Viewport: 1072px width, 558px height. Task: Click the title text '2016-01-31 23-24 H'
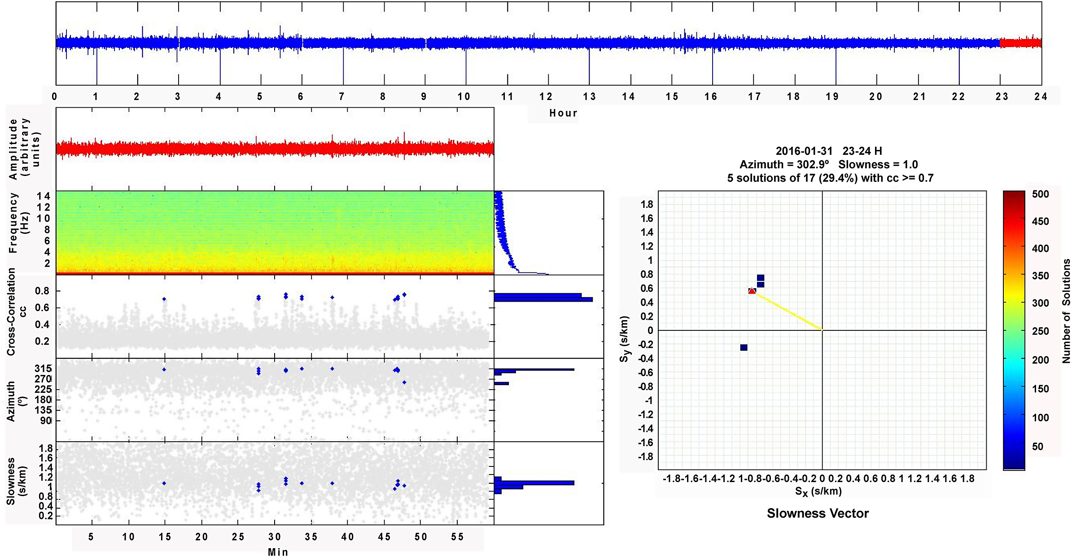[x=829, y=151]
